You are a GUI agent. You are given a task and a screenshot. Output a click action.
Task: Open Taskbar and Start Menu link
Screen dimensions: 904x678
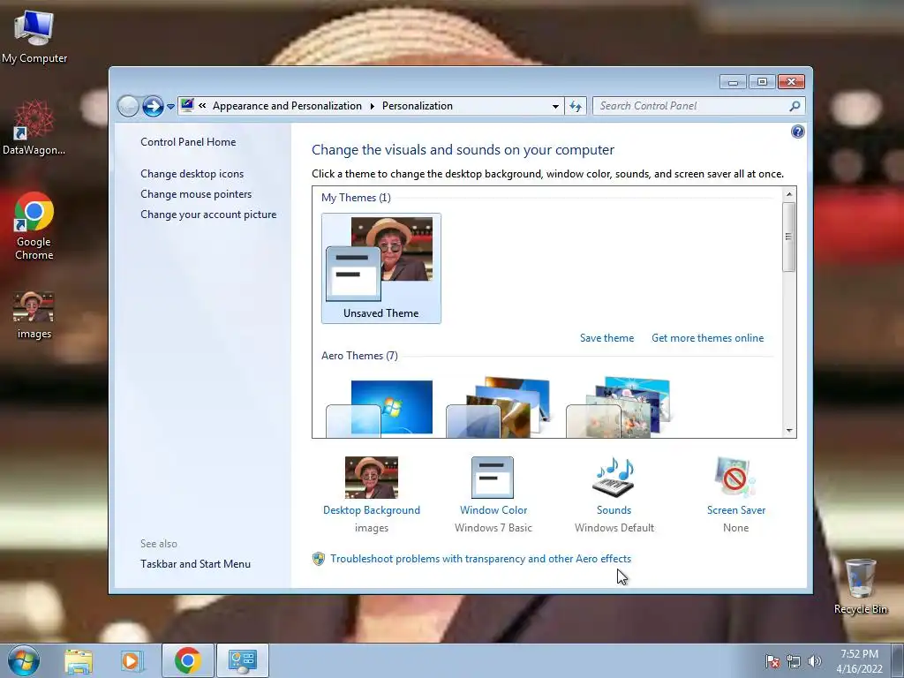click(195, 564)
